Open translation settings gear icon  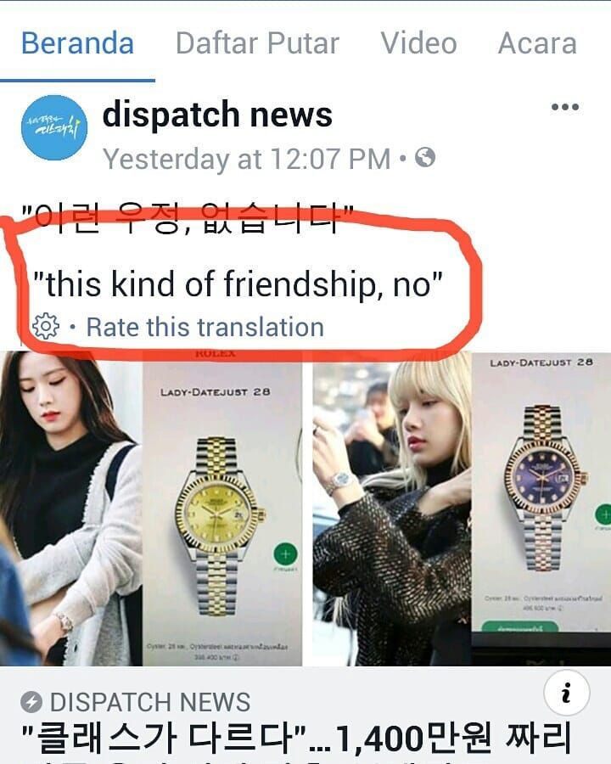point(45,326)
